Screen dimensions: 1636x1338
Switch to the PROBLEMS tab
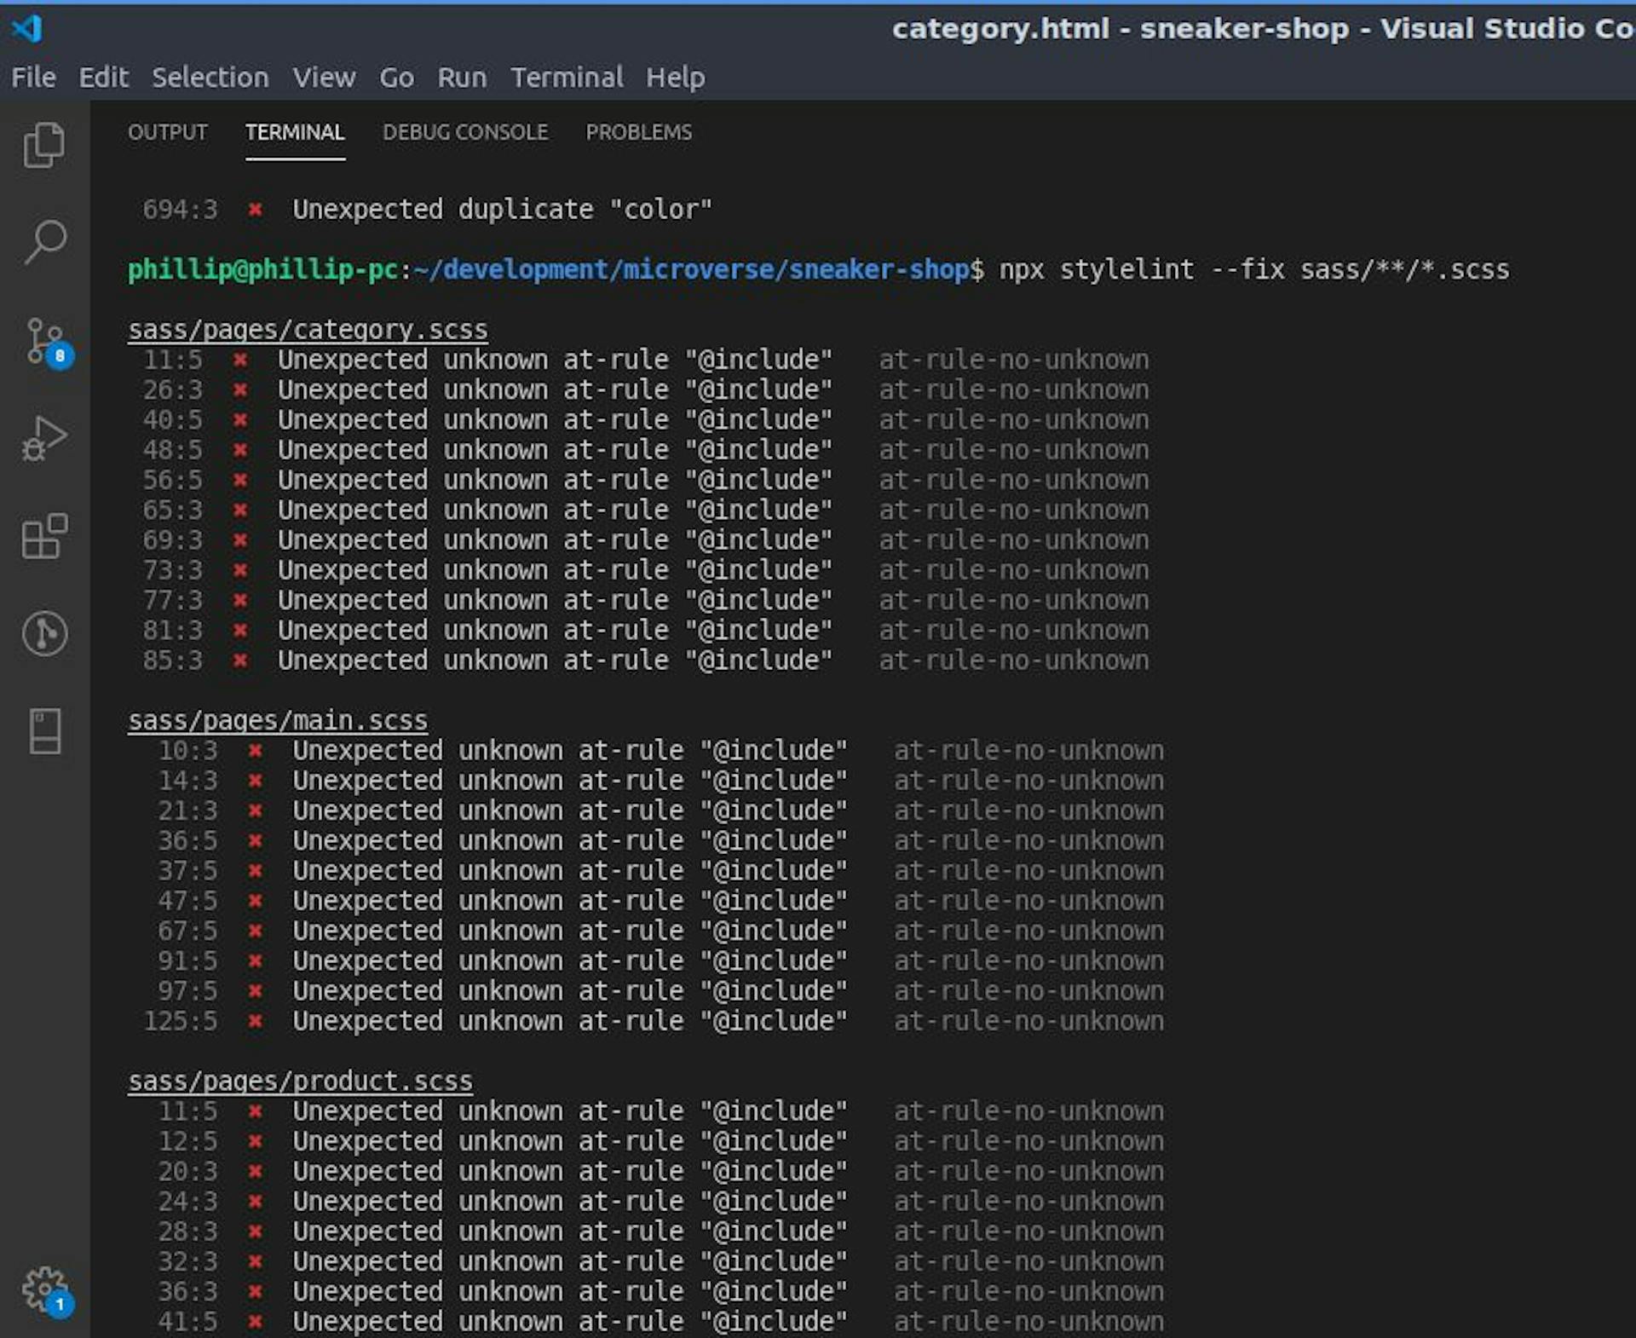point(639,132)
